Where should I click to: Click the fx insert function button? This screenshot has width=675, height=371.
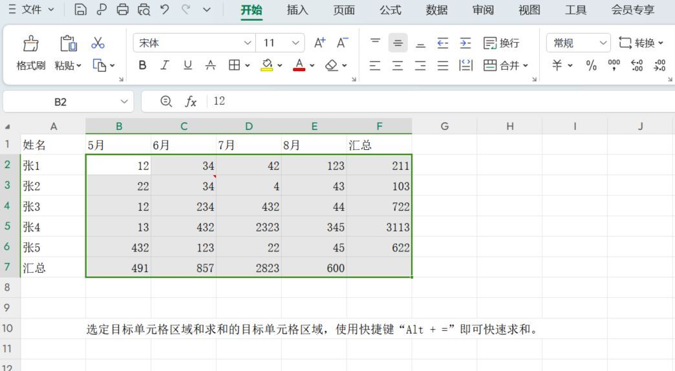point(191,101)
